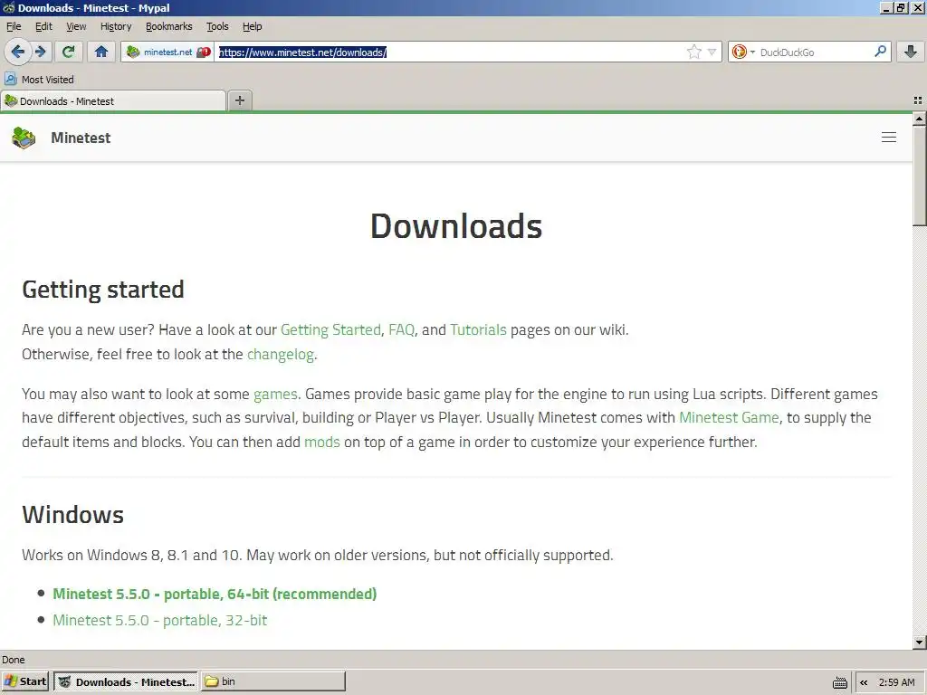Open the Help menu
Screen dimensions: 927x695
(x=252, y=26)
